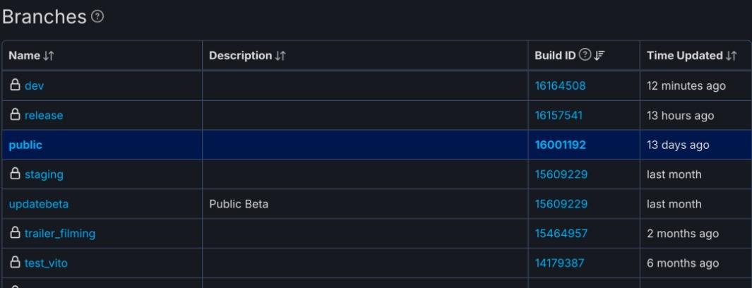This screenshot has width=752, height=288.
Task: Click the help icon next to Build ID
Action: click(x=585, y=56)
